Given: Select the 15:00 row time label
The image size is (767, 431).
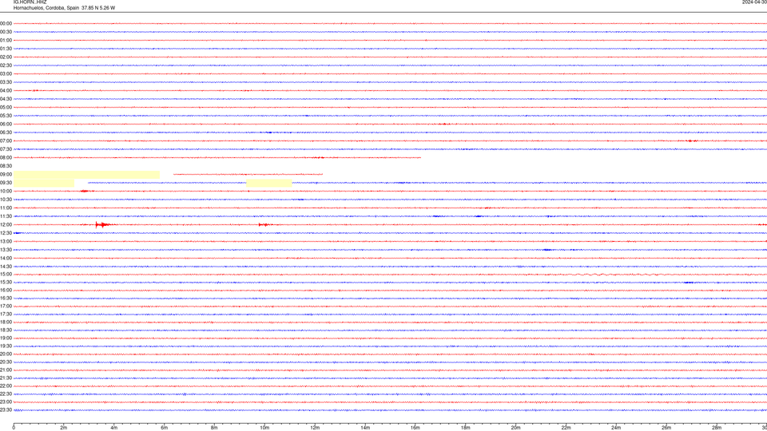Looking at the screenshot, I should [x=6, y=274].
